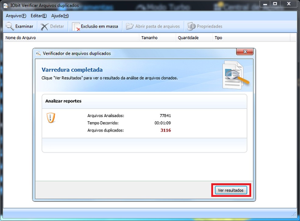Viewport: 300px width, 221px height.
Task: Click the Arquivos duplicados label
Action: point(105,130)
